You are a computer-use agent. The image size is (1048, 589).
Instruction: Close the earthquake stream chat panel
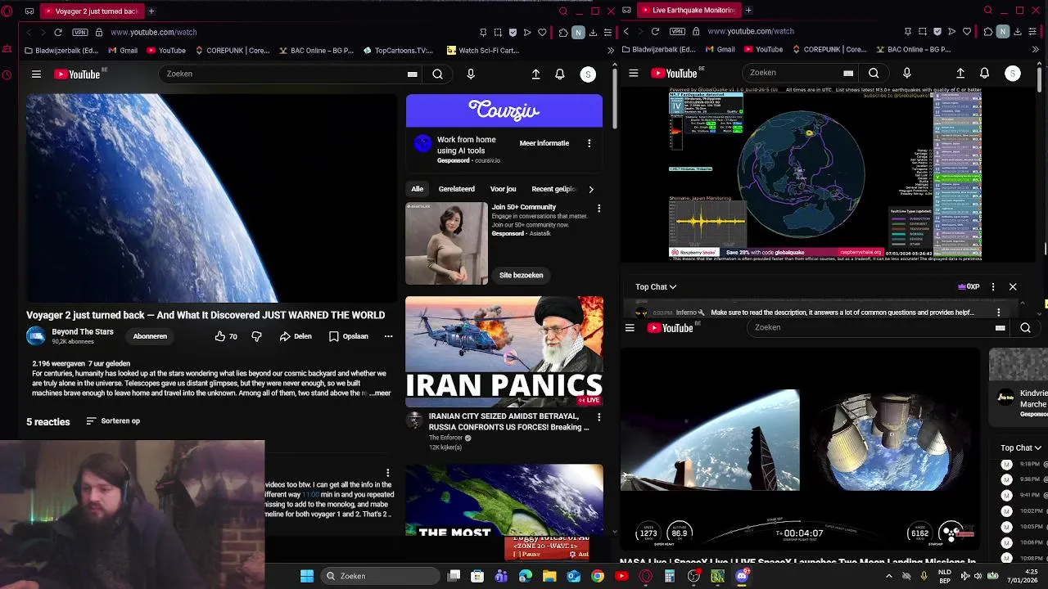click(1013, 287)
